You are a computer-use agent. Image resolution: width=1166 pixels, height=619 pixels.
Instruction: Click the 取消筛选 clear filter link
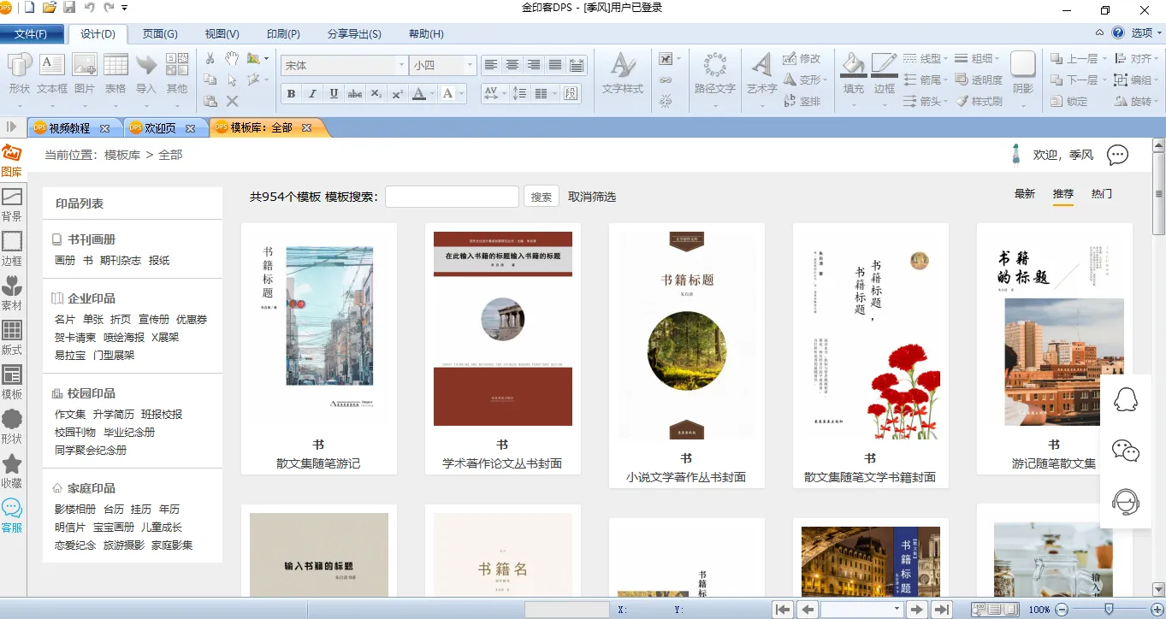pos(592,197)
